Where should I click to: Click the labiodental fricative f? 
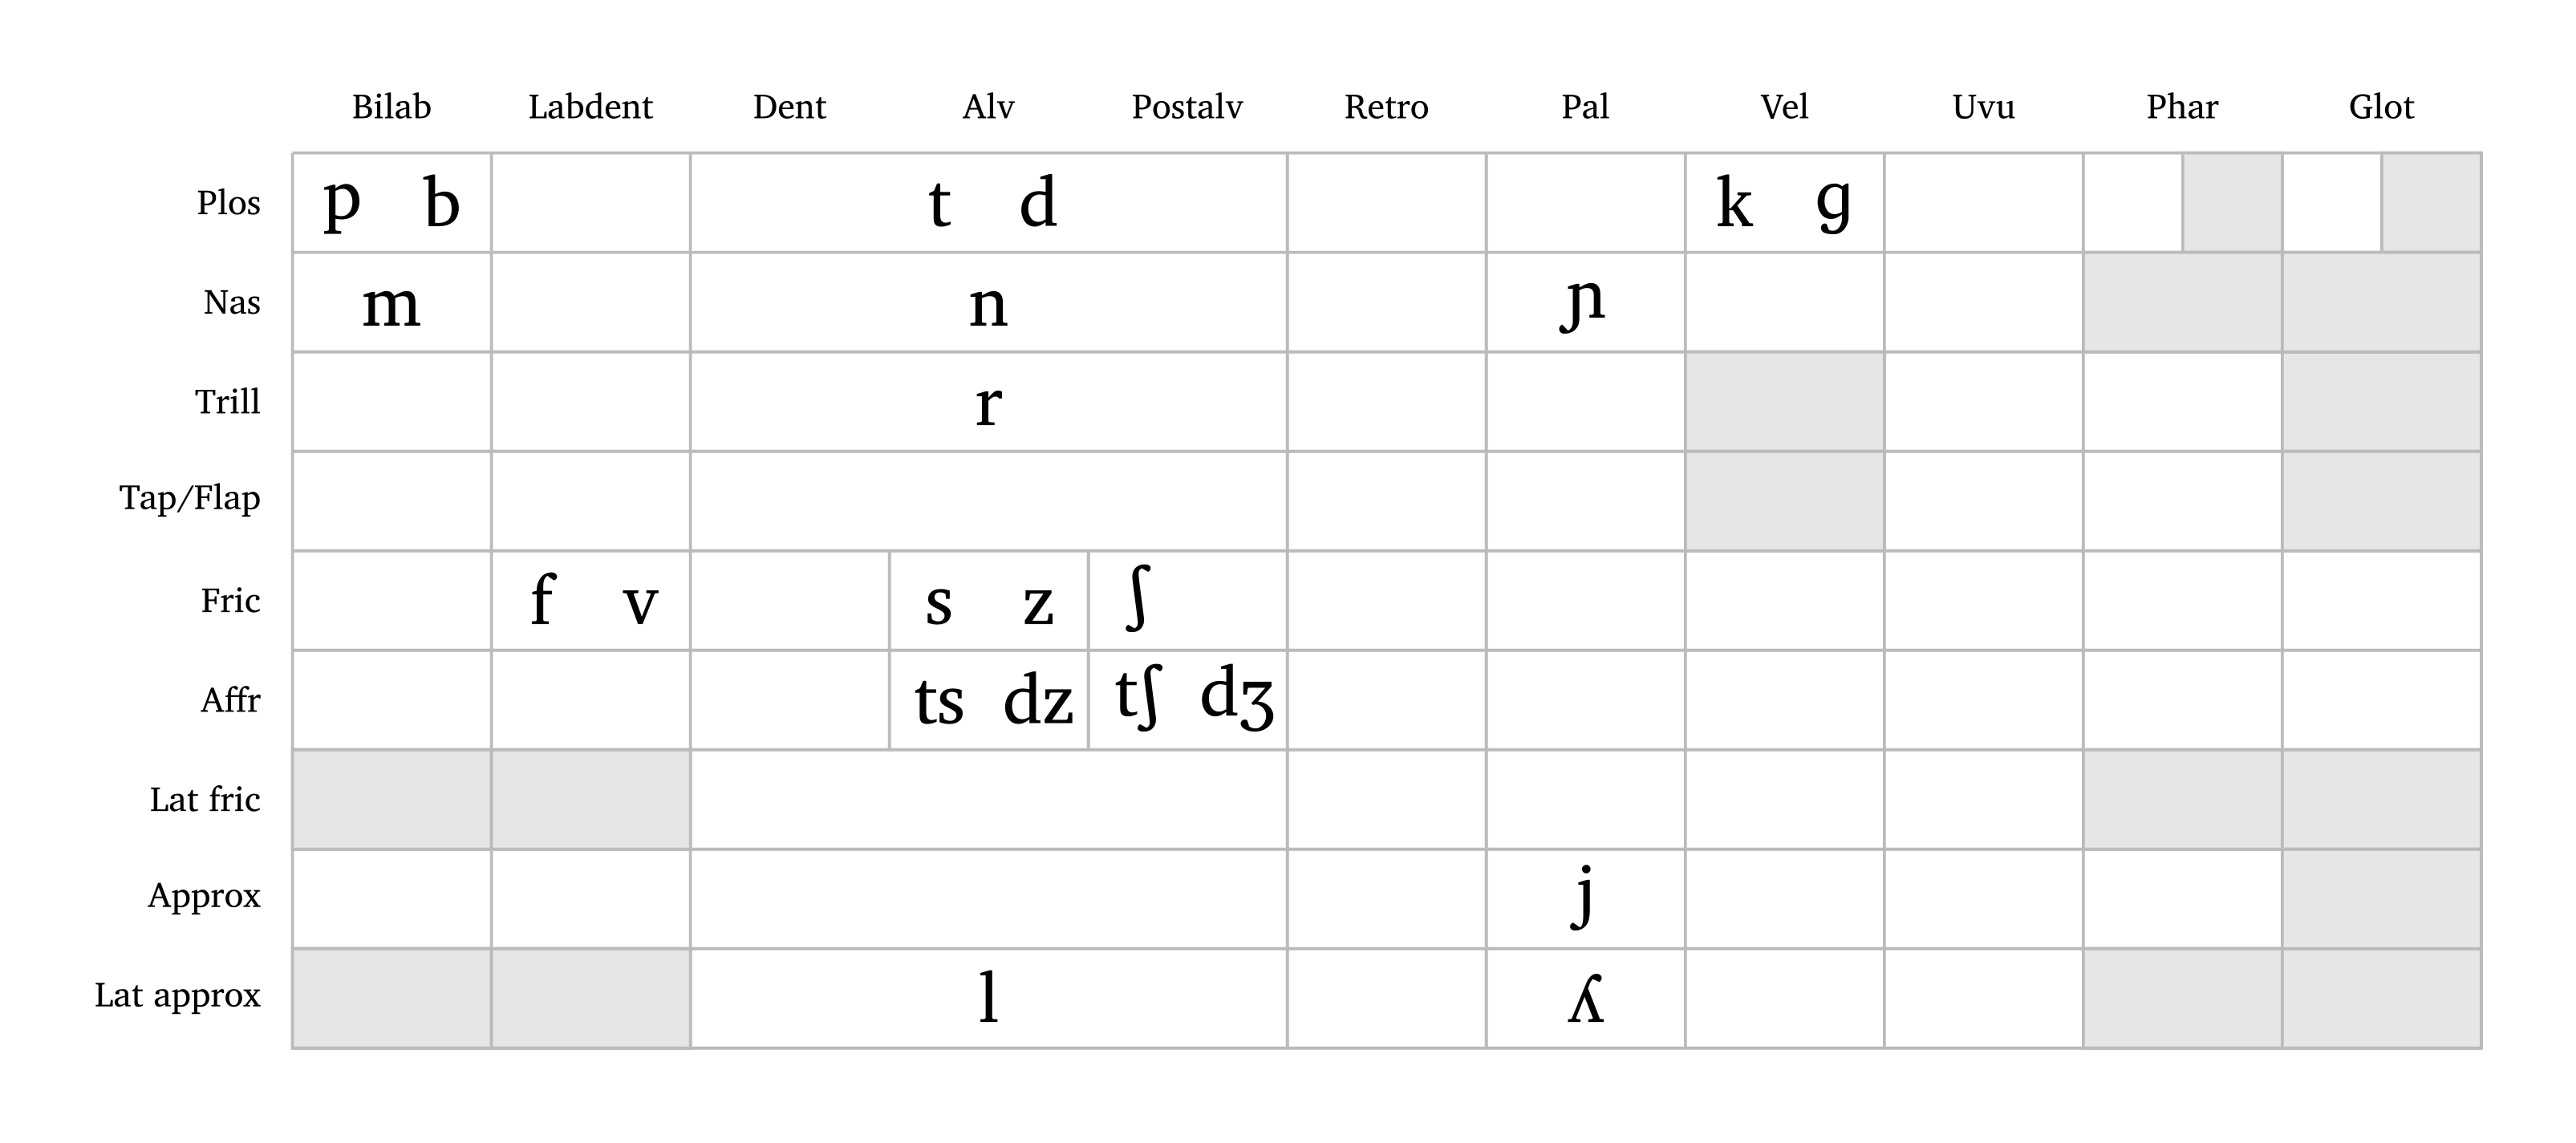[x=542, y=601]
